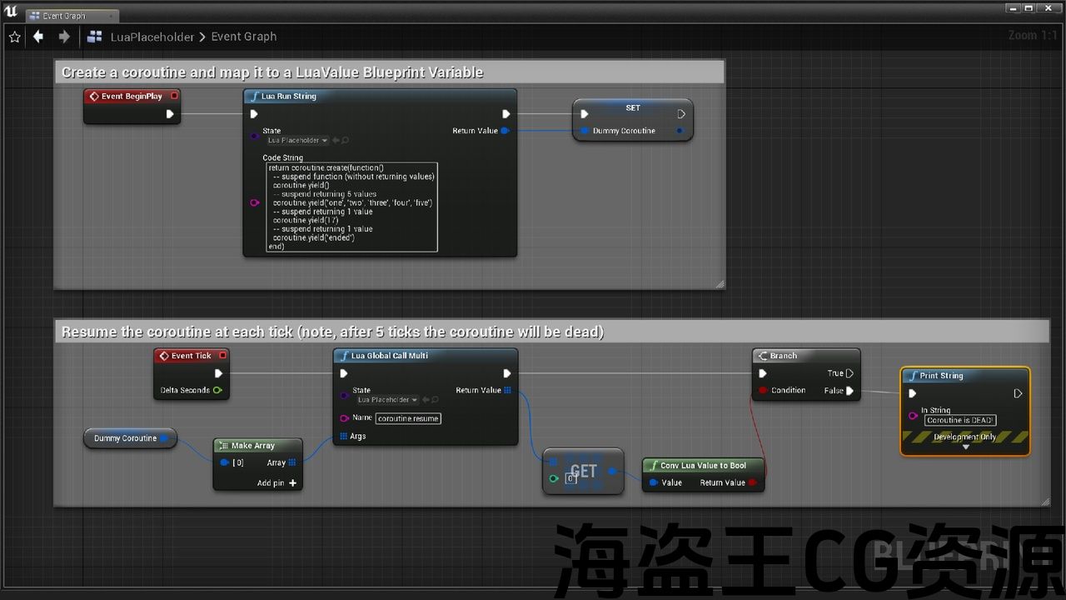Click LuaPlaceholder in the breadcrumb
The width and height of the screenshot is (1066, 600).
point(152,37)
